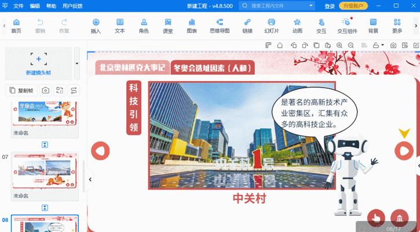The height and width of the screenshot is (232, 420).
Task: Select the 文本 text tool
Action: click(120, 26)
